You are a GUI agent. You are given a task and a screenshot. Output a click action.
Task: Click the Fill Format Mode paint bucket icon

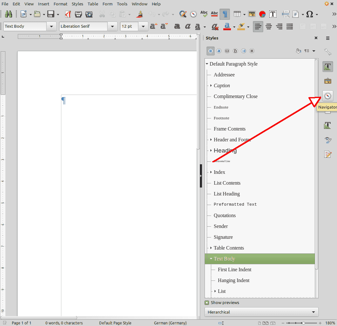(298, 51)
